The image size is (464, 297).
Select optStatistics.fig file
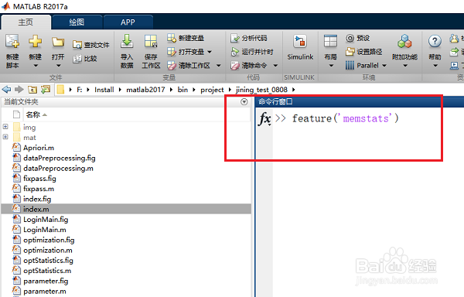click(48, 261)
